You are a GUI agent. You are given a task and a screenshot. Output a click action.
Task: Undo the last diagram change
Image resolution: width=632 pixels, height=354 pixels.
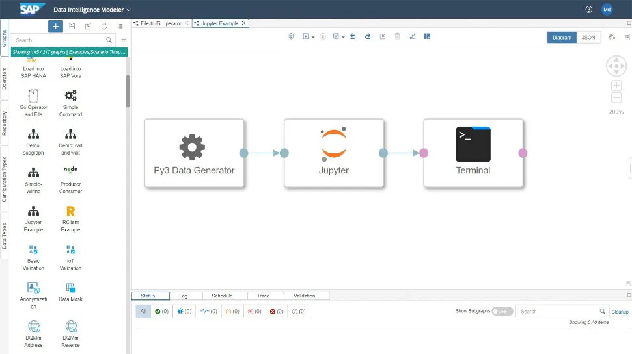pos(353,36)
